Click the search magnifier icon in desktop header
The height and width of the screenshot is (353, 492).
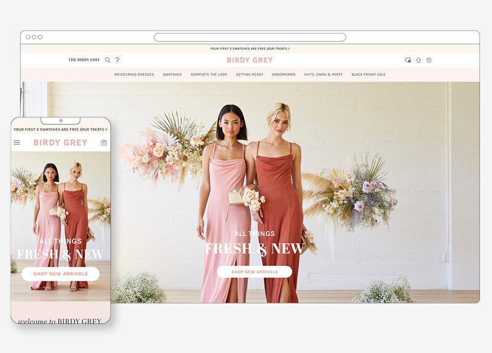tap(108, 60)
